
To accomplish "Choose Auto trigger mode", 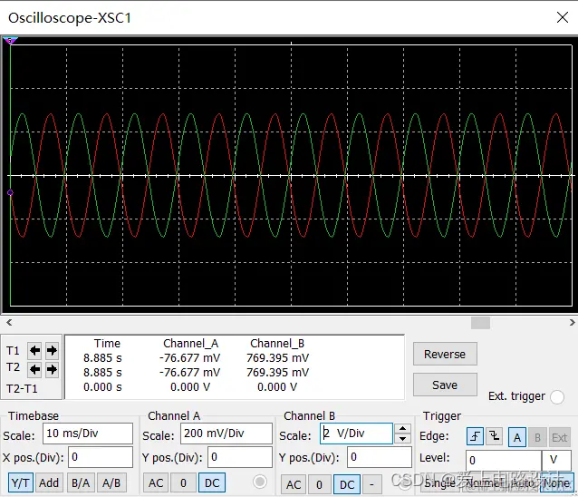I will 524,483.
